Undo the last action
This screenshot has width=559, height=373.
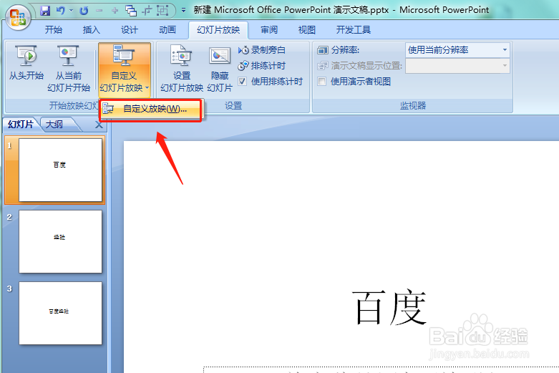61,11
